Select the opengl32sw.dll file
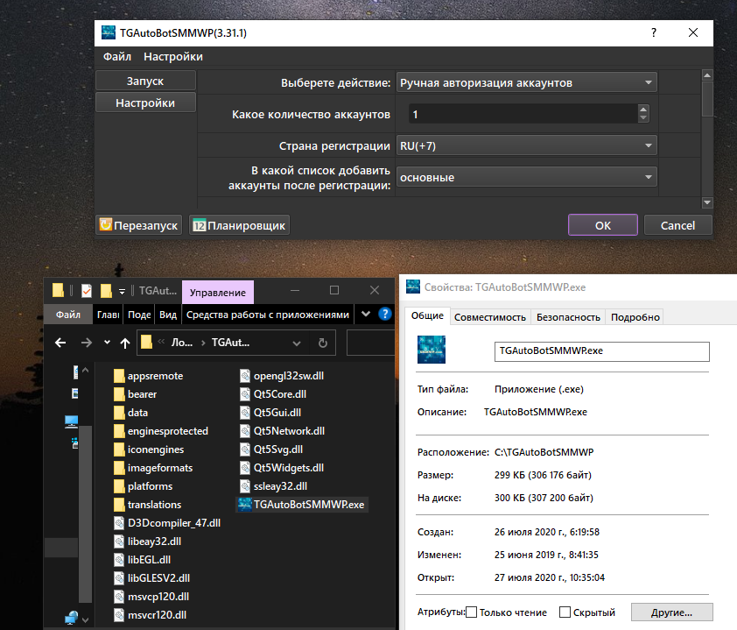The image size is (737, 630). [x=282, y=376]
